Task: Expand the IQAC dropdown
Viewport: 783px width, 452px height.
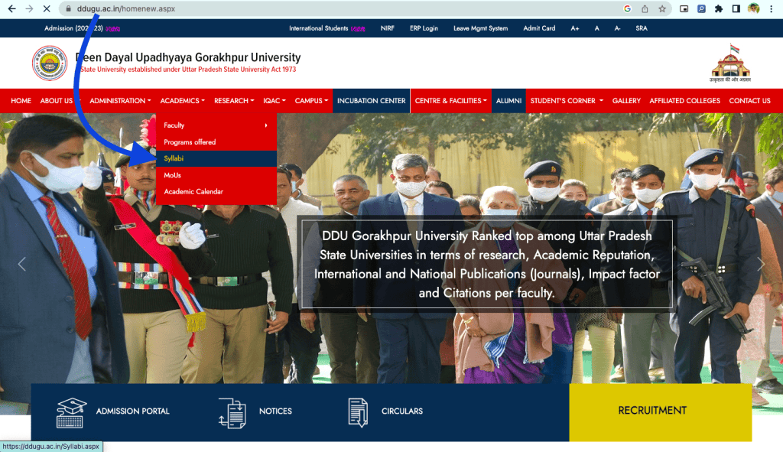Action: pos(275,101)
